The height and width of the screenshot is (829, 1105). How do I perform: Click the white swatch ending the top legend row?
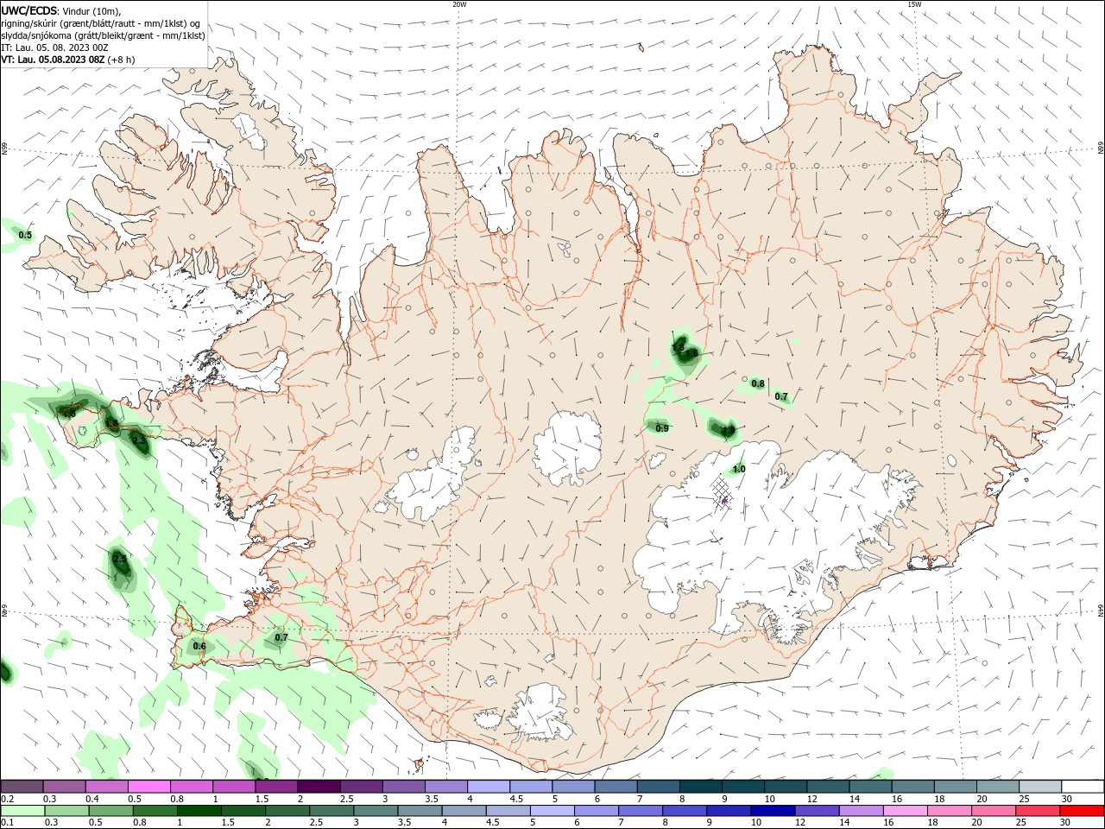[1083, 787]
